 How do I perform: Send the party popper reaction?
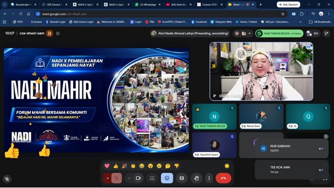pos(124,166)
